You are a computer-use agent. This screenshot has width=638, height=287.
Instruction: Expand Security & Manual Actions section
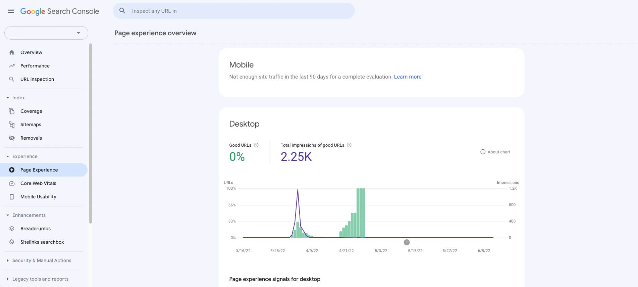8,260
